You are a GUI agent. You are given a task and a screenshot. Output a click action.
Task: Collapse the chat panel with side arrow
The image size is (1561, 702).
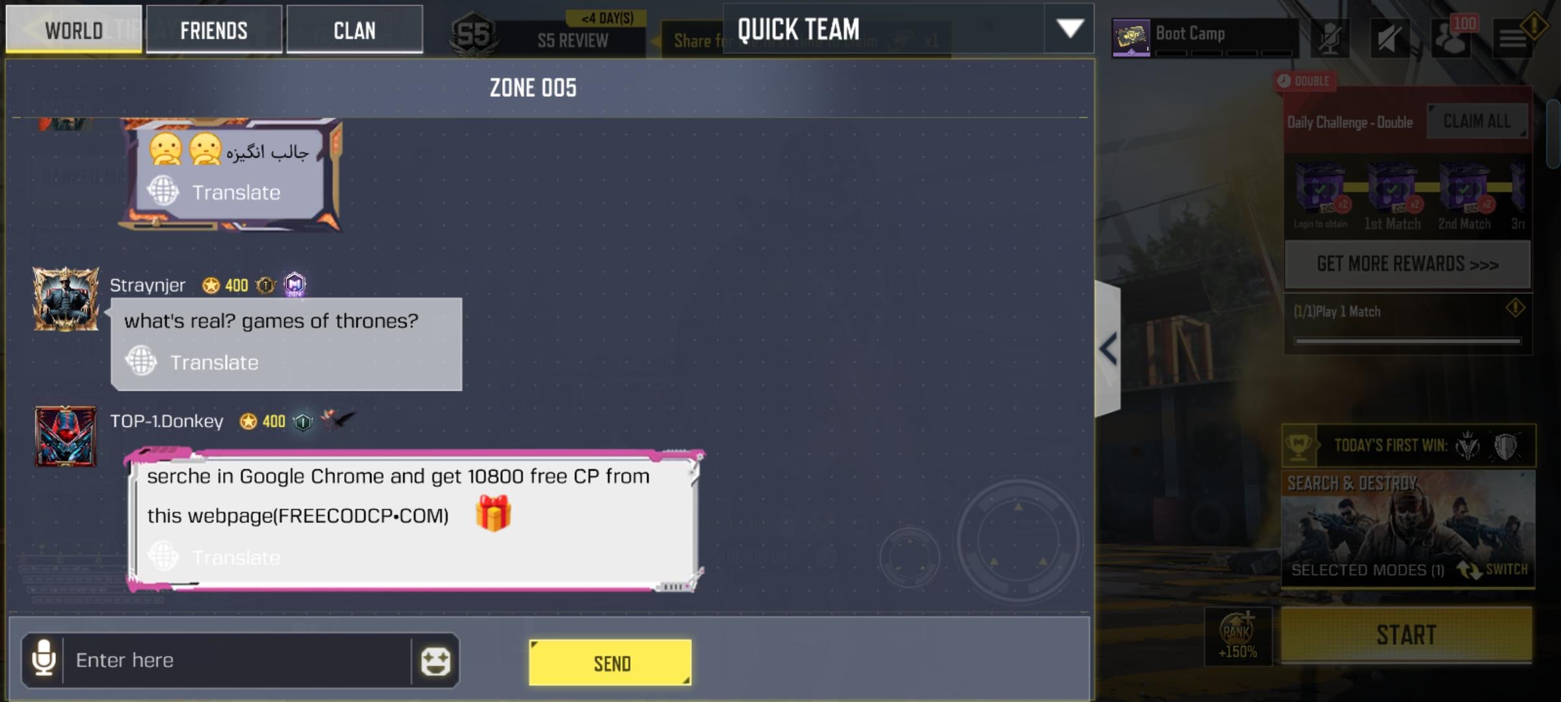pos(1108,349)
